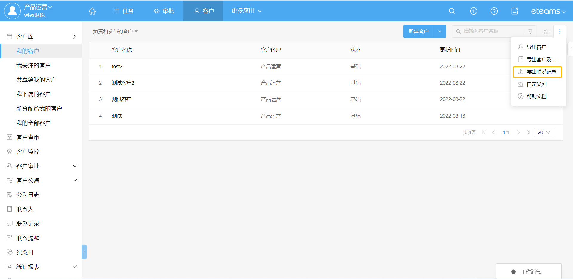Screen dimensions: 573x279
Task: Expand the 客户公海 sidebar section
Action: [x=75, y=180]
